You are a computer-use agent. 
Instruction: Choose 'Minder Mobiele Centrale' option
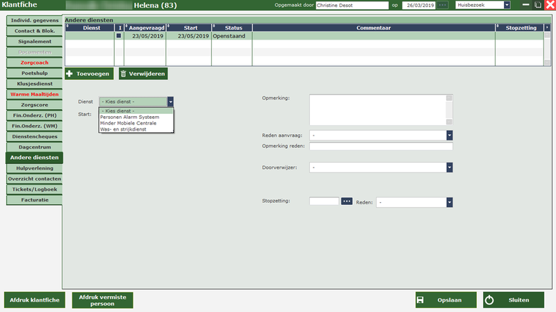tap(129, 123)
